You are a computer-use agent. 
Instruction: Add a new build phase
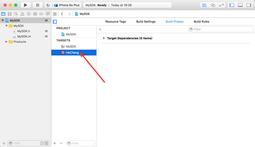[100, 29]
